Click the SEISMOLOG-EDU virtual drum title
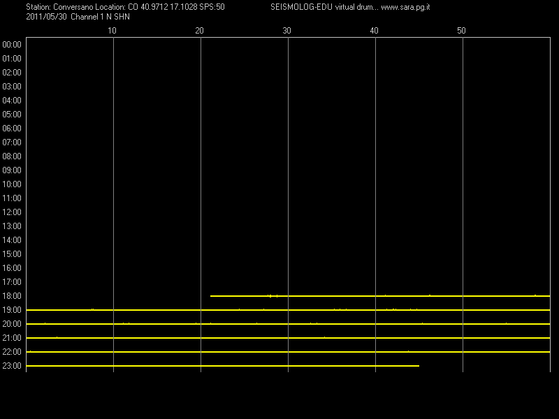The height and width of the screenshot is (419, 559). (x=324, y=7)
